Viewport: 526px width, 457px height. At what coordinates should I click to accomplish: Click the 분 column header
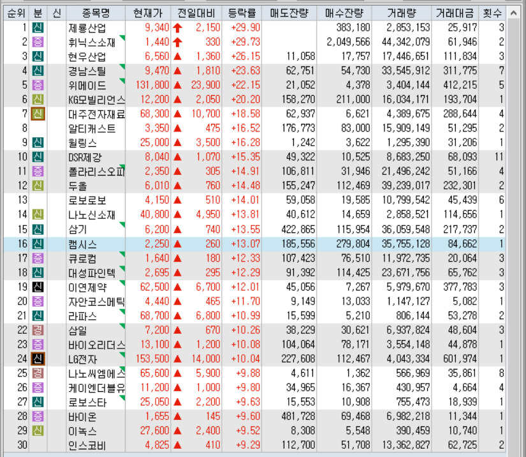click(38, 13)
